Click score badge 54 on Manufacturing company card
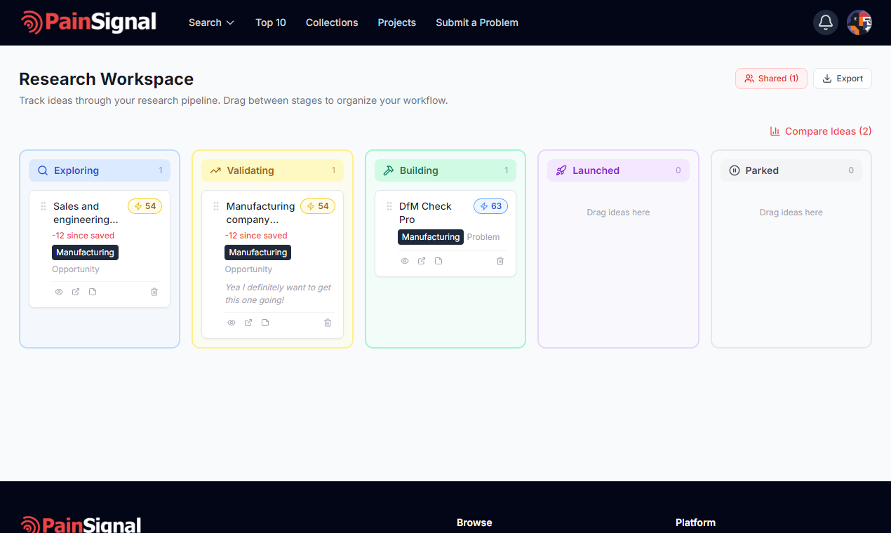The image size is (891, 533). click(x=318, y=206)
